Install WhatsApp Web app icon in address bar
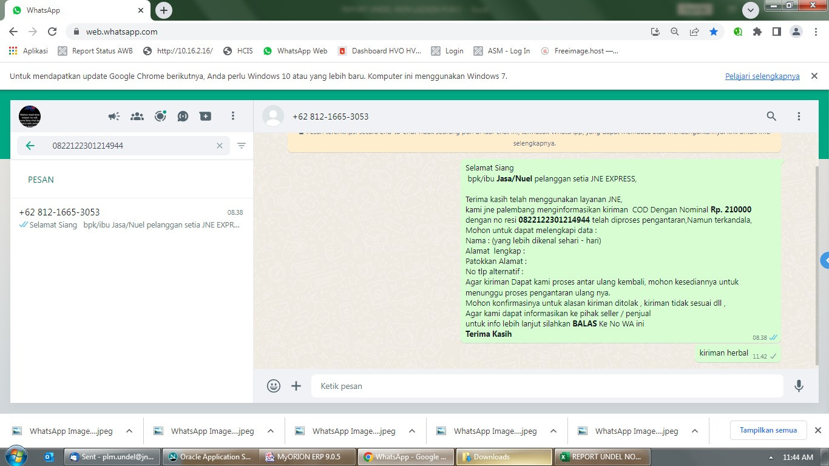The width and height of the screenshot is (829, 466). (655, 32)
